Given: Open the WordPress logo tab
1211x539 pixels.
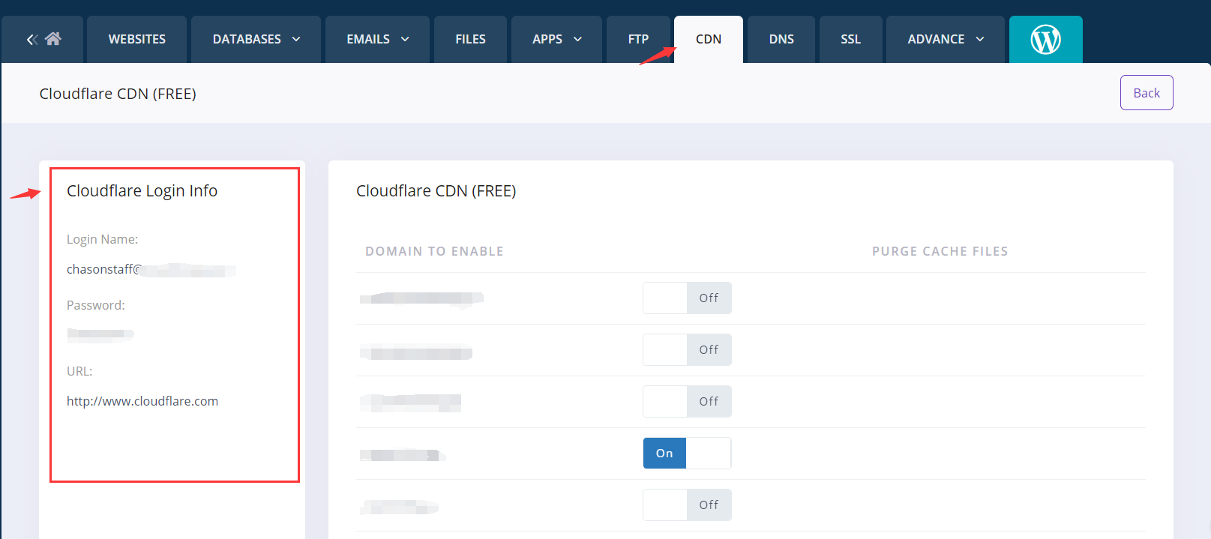Looking at the screenshot, I should click(x=1045, y=39).
